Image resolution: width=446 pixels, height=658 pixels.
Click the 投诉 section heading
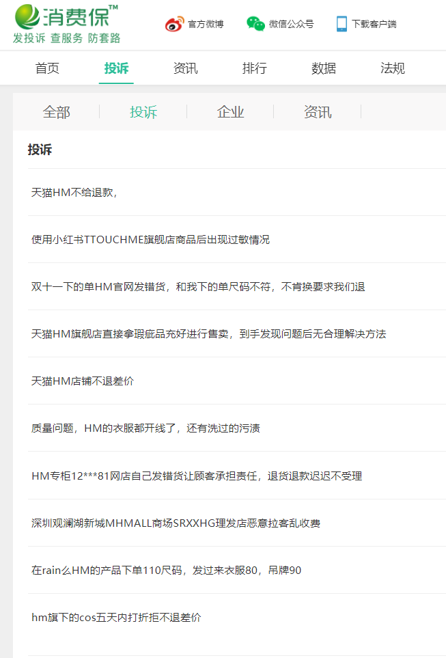40,150
